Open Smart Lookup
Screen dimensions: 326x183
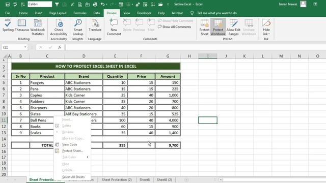coord(78,27)
